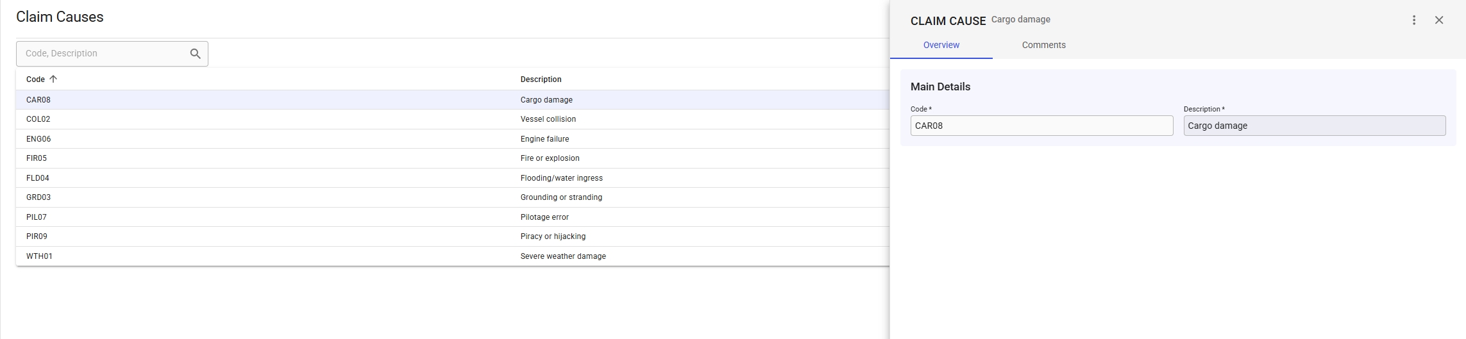The image size is (1466, 339).
Task: Open the FLD04 Flooding/water ingress row
Action: (449, 178)
